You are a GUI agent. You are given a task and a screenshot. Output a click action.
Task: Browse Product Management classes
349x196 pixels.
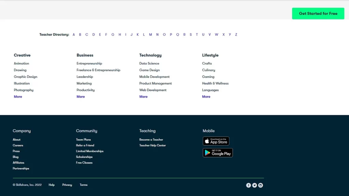(x=155, y=83)
